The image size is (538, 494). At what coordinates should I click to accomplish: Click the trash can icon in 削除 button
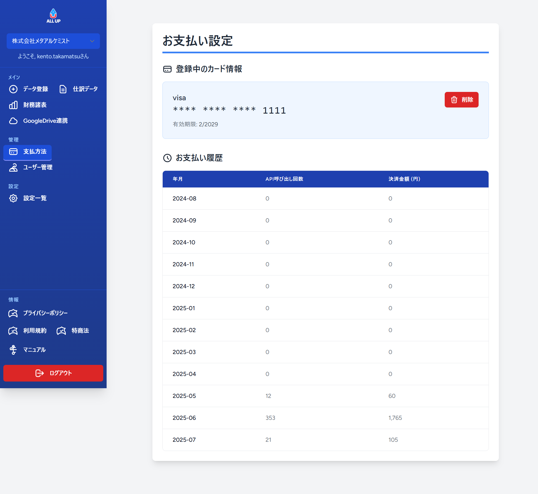tap(454, 100)
